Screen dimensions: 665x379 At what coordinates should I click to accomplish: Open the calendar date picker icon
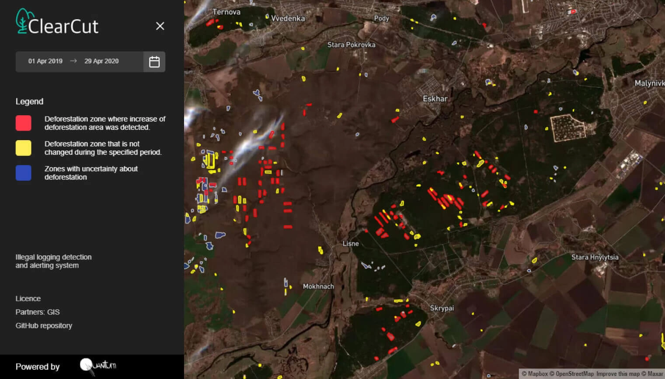pos(154,62)
